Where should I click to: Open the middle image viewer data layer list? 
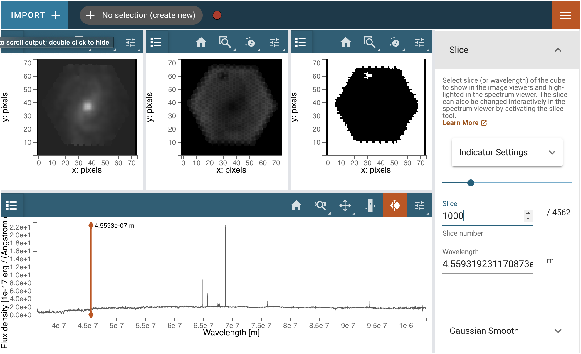coord(156,43)
